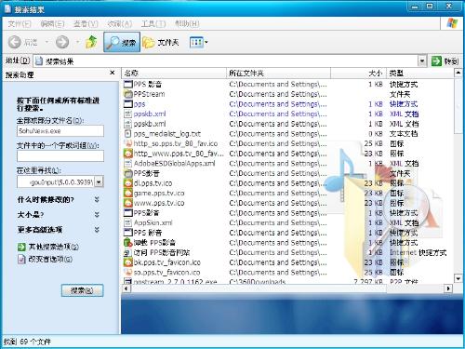Sort by the Name (名称) column header
465x349 pixels.
(174, 74)
